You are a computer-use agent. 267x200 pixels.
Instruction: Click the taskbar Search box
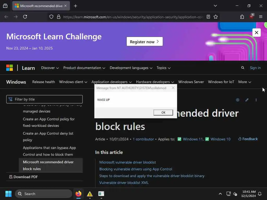click(x=44, y=194)
